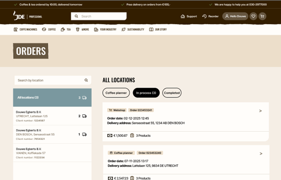Switch to the Coffee planner tab

pyautogui.click(x=116, y=93)
